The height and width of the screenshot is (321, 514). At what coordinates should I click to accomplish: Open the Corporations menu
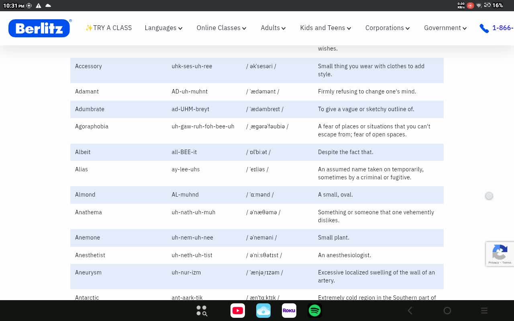click(387, 28)
